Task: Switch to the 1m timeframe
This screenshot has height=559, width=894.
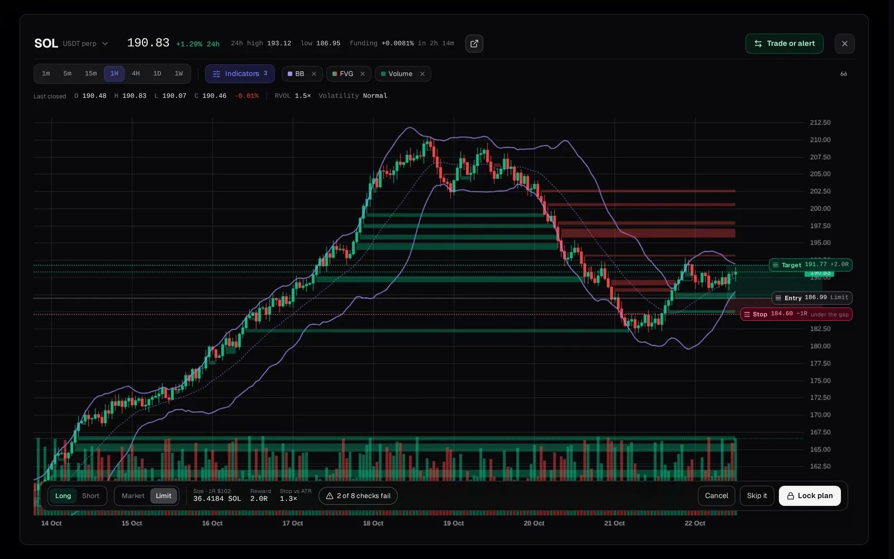Action: coord(46,74)
